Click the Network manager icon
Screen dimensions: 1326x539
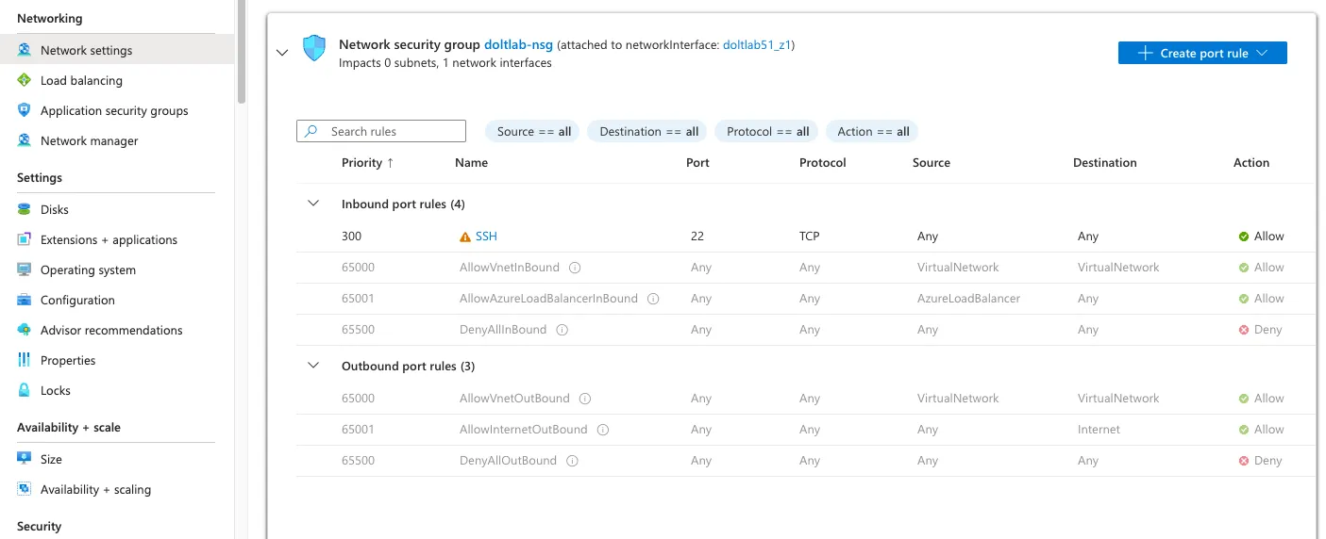point(24,141)
